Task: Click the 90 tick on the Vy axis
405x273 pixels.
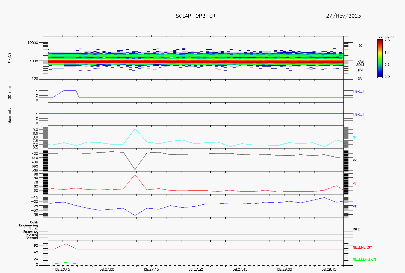Action: click(x=37, y=174)
